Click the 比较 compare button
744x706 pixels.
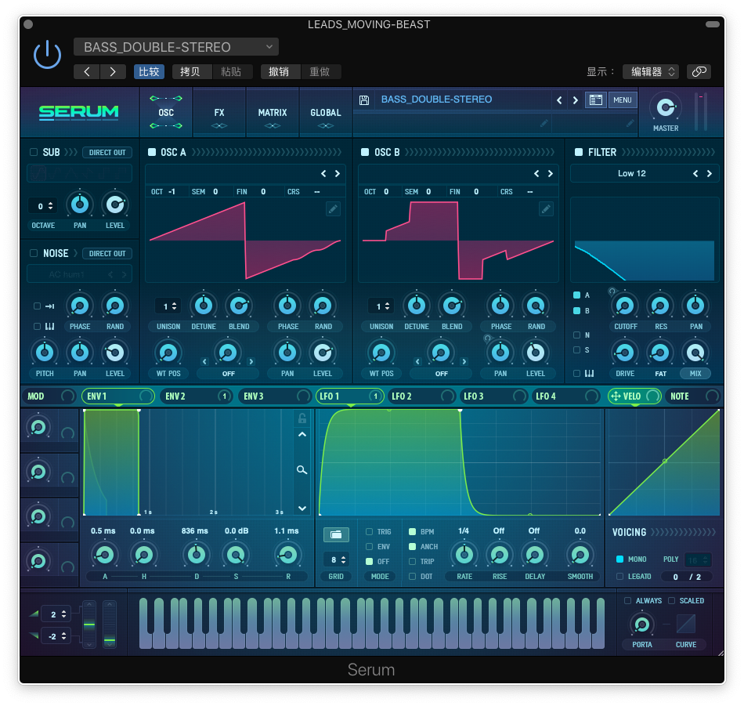(x=149, y=71)
